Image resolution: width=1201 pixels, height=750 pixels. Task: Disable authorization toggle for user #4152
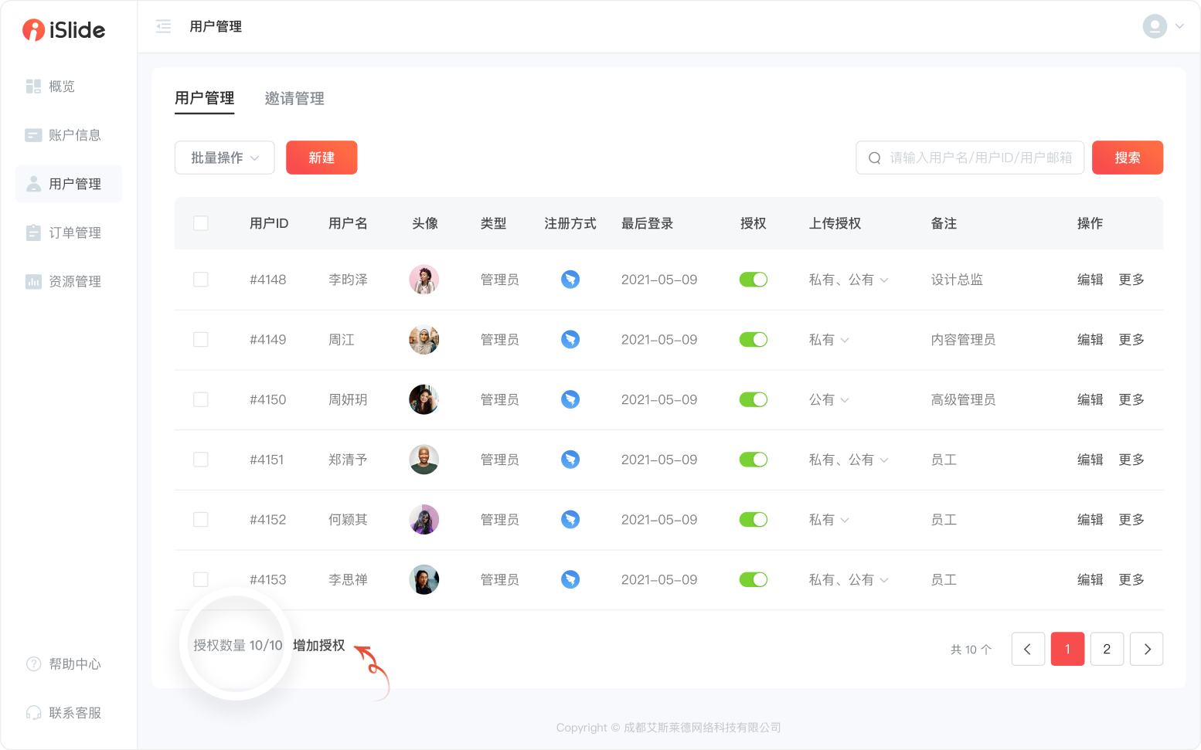754,520
